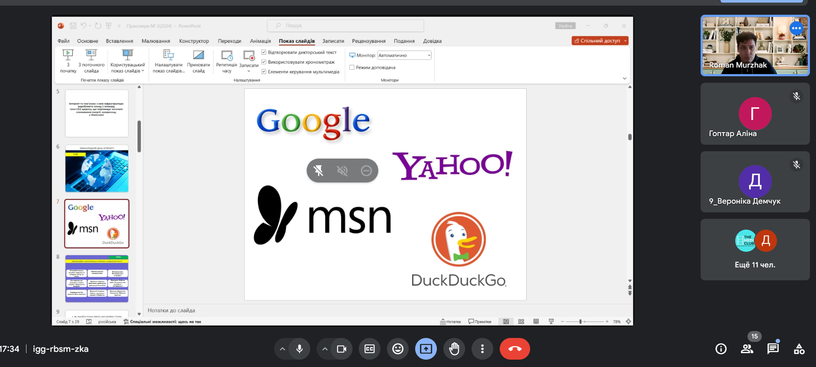Show the participants list
Viewport: 816px width, 367px height.
click(x=747, y=349)
